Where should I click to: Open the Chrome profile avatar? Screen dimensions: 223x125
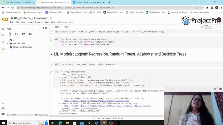point(217,8)
